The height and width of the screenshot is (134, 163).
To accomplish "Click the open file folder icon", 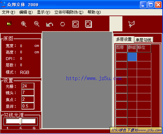I will (9, 23).
